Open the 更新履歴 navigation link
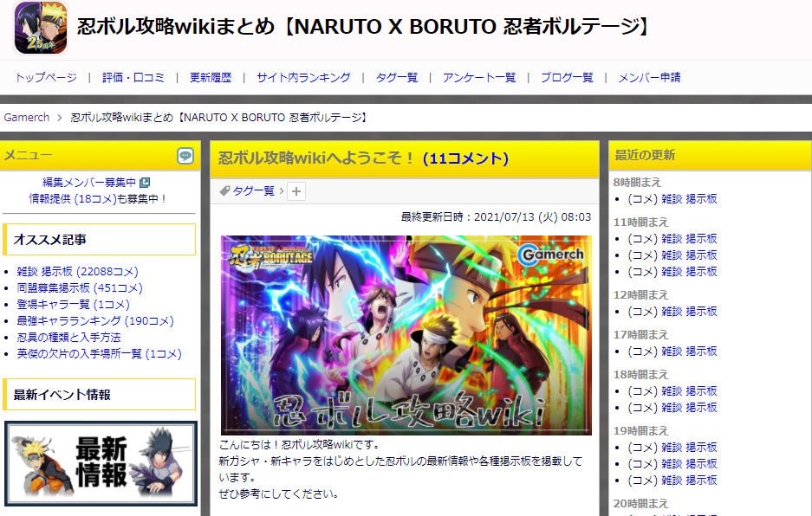Screen dimensions: 812x516 [x=211, y=78]
